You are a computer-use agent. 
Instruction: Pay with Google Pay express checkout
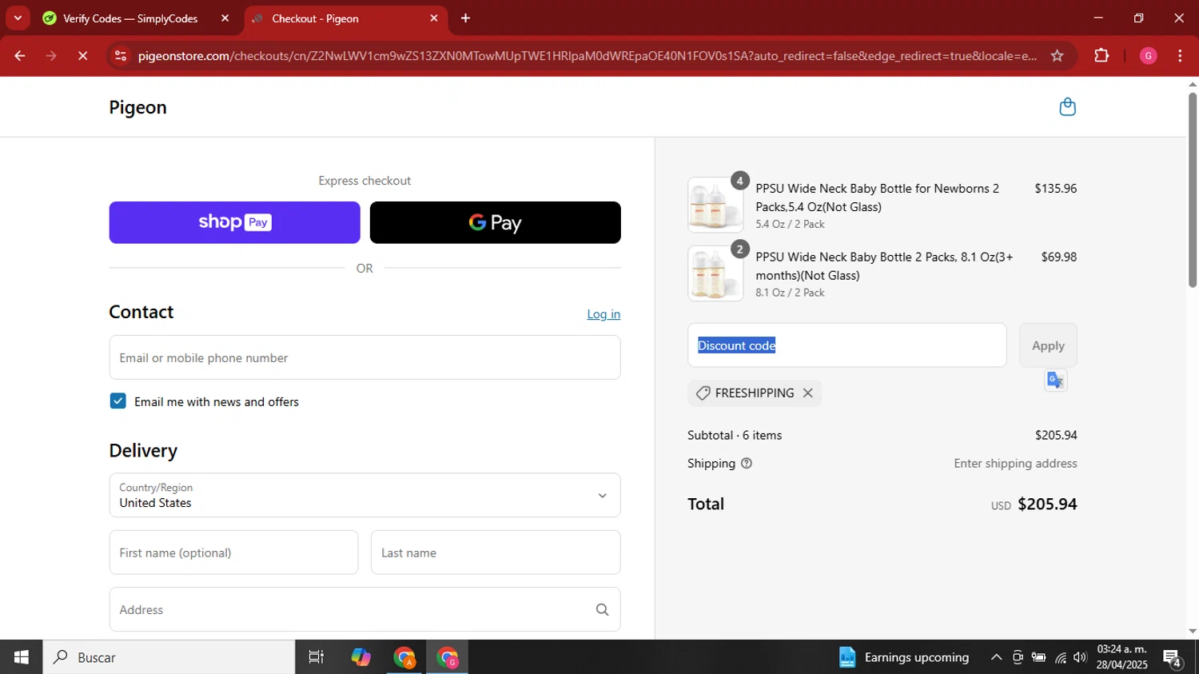495,222
